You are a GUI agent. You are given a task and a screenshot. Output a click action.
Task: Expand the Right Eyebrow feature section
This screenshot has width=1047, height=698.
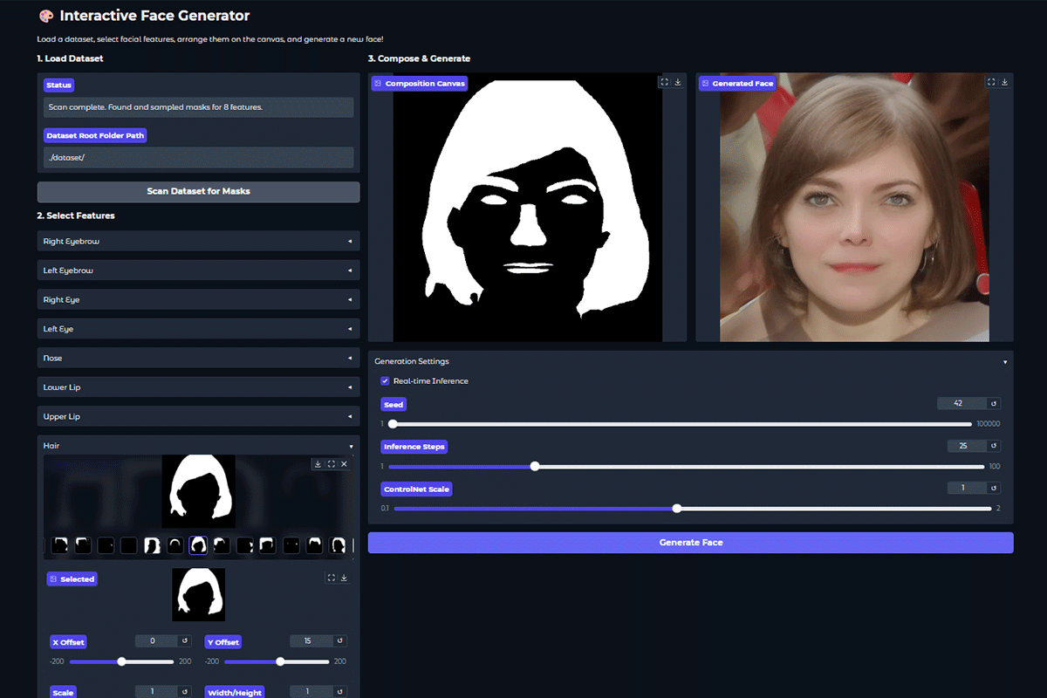pyautogui.click(x=198, y=241)
